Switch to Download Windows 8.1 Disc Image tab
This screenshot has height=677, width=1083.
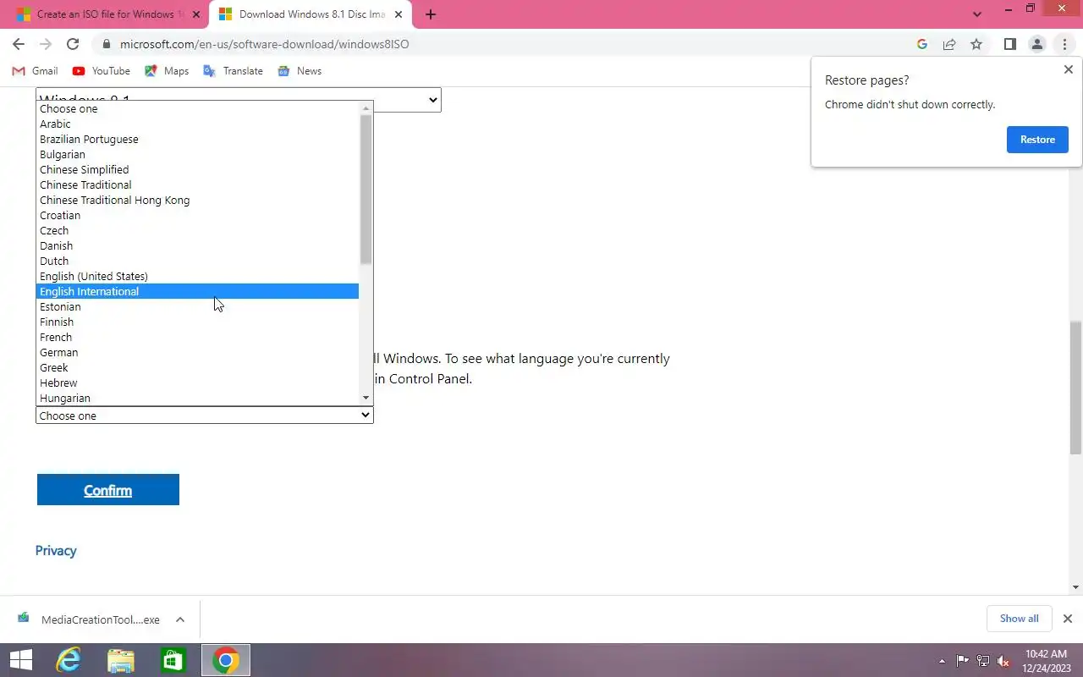coord(310,14)
